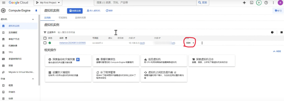Open the 查看结算报告 card
The height and width of the screenshot is (101, 284).
pyautogui.click(x=116, y=61)
